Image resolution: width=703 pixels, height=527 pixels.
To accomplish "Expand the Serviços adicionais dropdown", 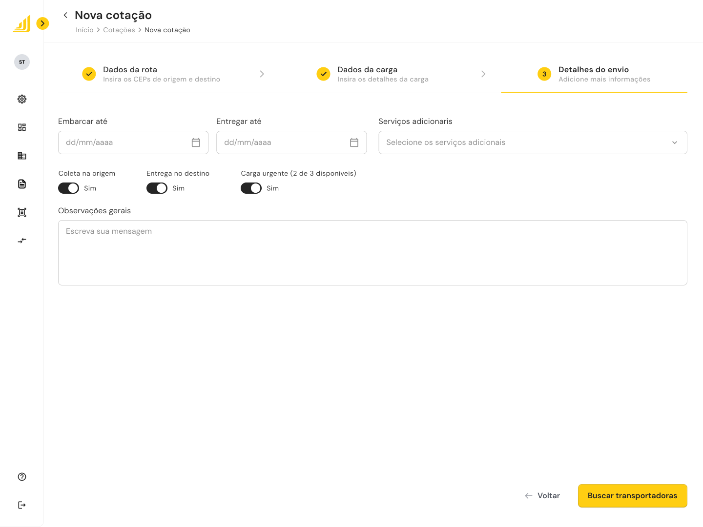I will 532,142.
